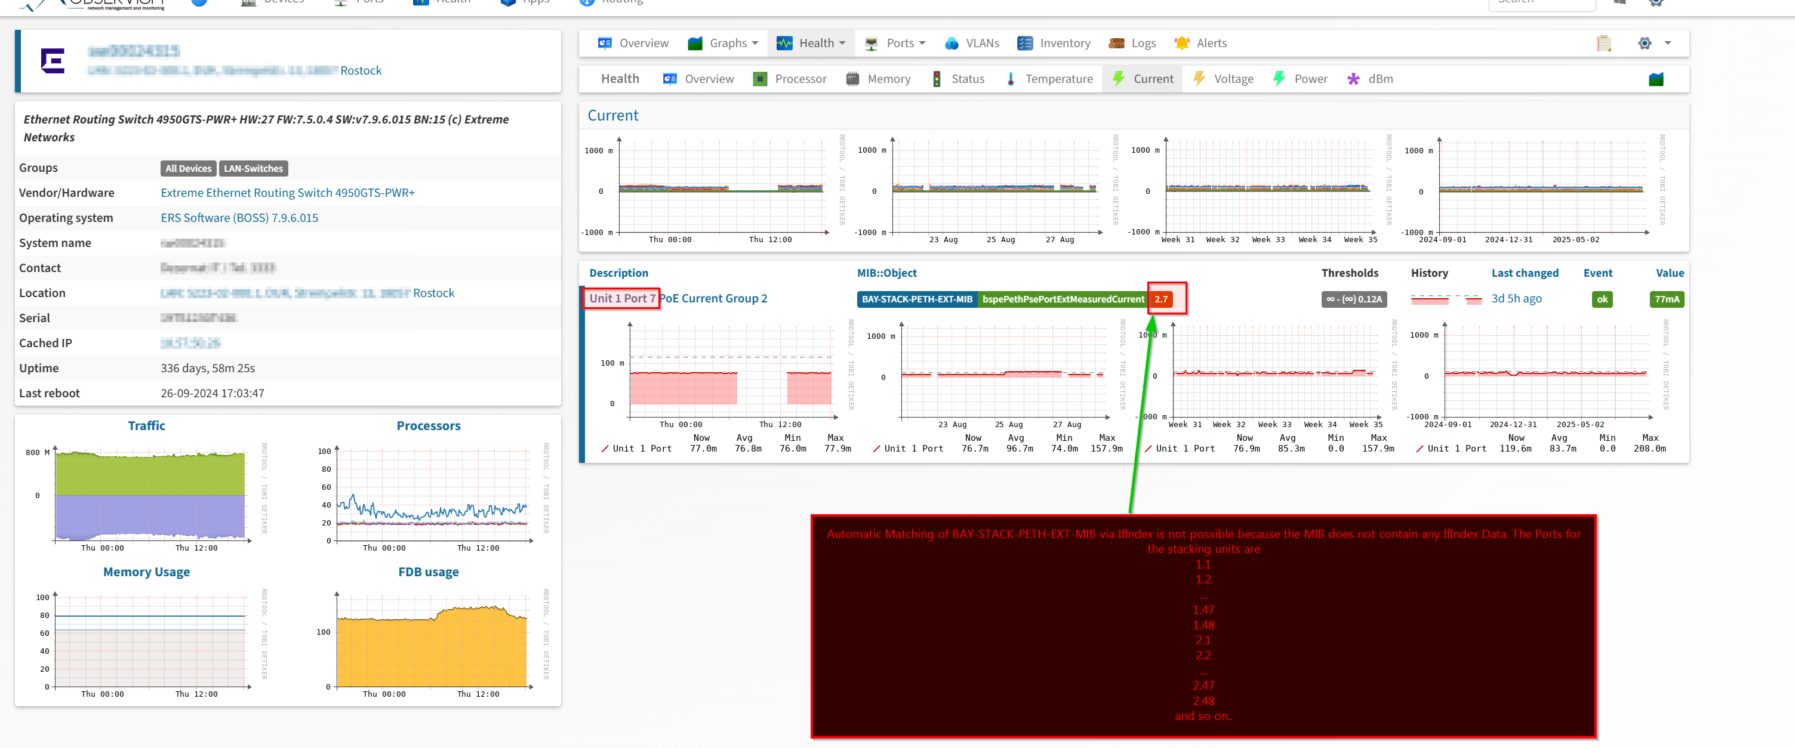Click the Alerts bell icon
This screenshot has width=1795, height=748.
click(1182, 43)
